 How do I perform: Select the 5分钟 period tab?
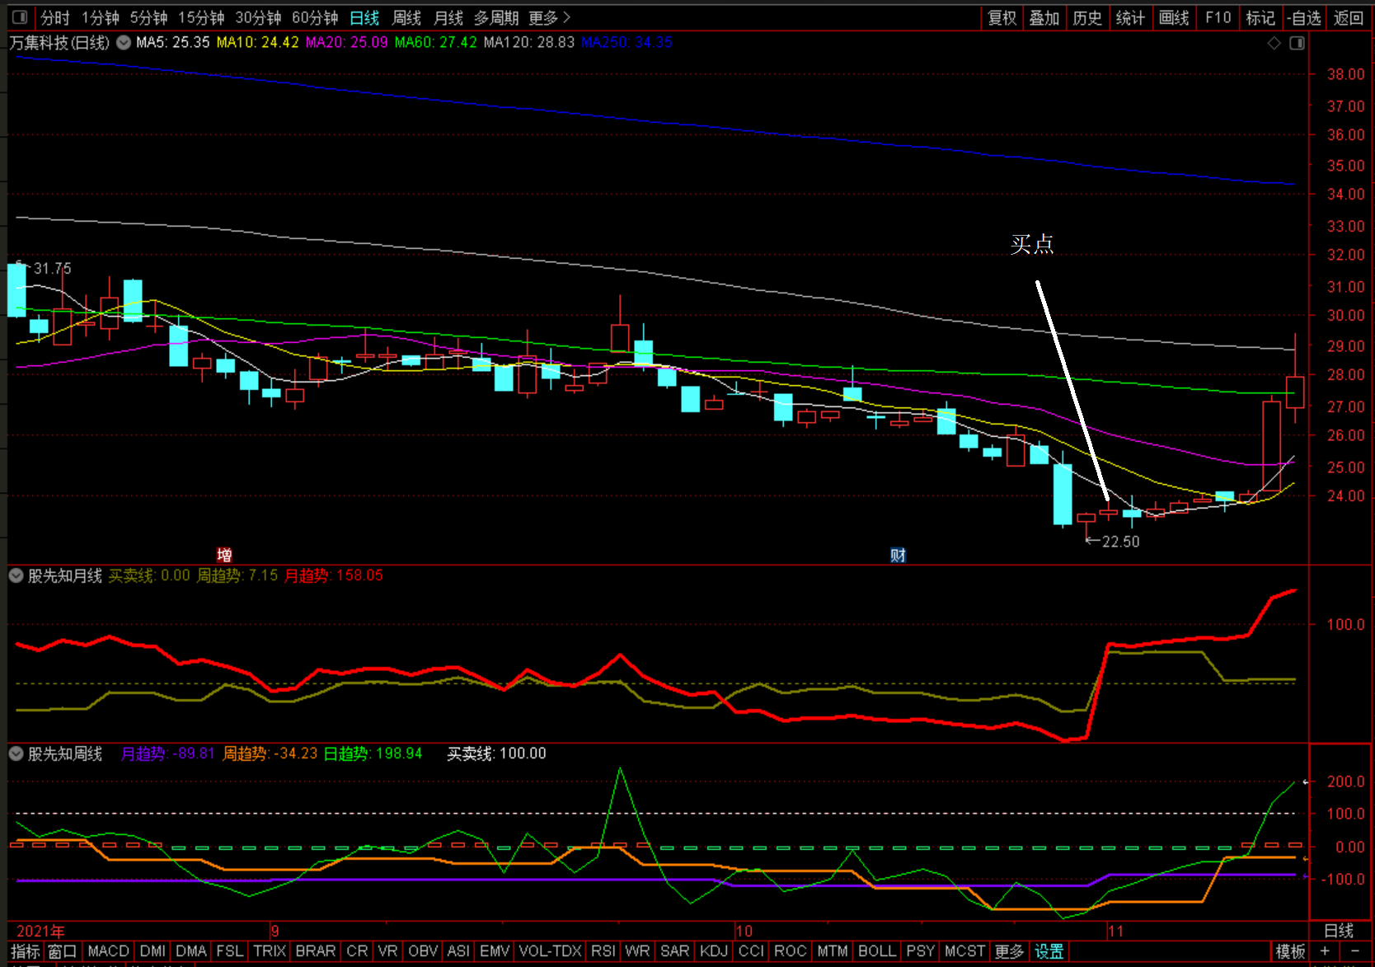pos(149,17)
